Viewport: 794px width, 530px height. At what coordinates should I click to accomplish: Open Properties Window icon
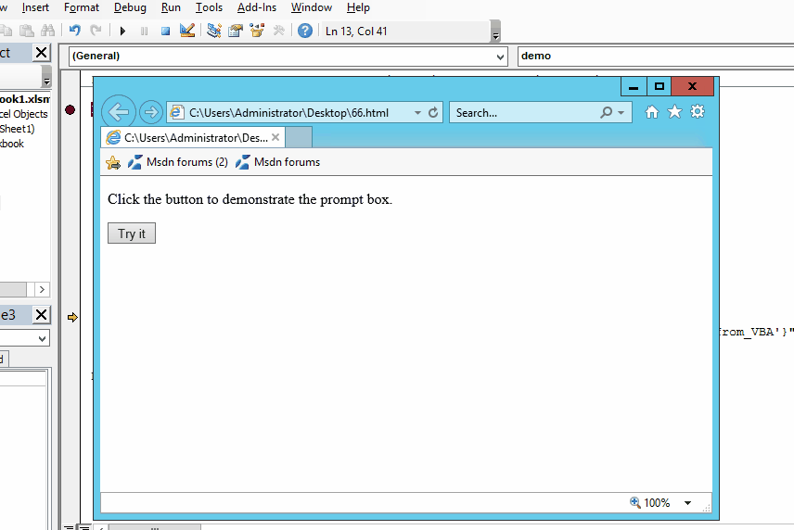(236, 31)
